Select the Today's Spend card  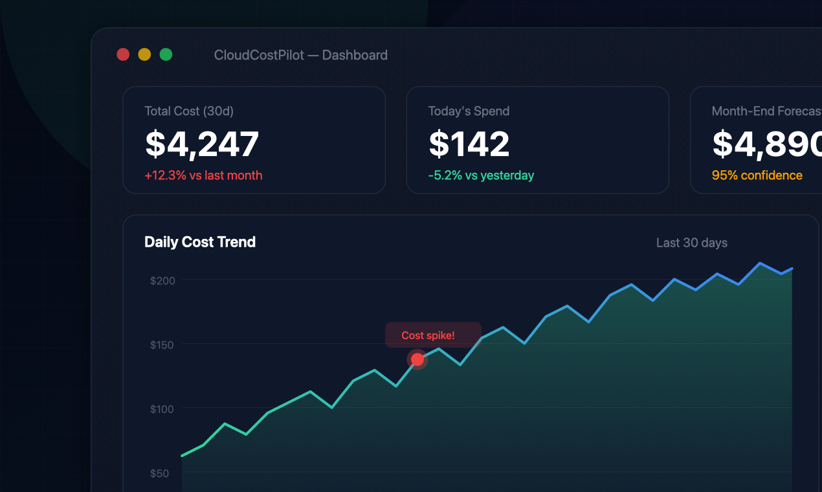(537, 140)
